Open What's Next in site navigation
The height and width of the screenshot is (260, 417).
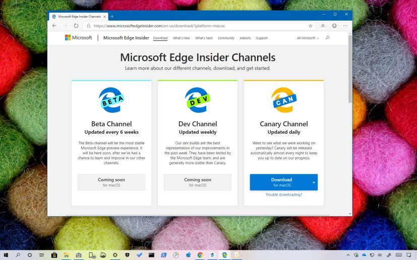[204, 38]
